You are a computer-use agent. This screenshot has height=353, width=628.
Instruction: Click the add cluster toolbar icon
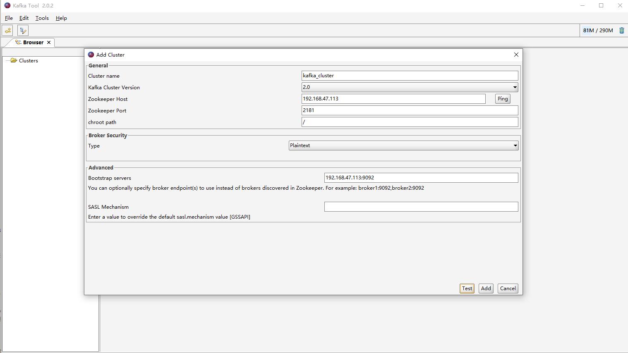pyautogui.click(x=8, y=31)
